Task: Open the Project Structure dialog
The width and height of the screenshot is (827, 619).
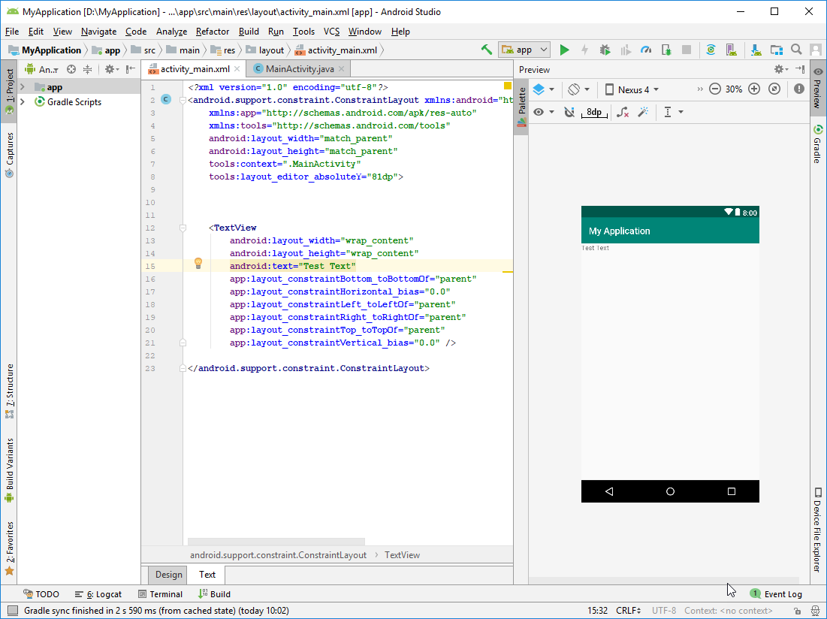Action: point(777,50)
